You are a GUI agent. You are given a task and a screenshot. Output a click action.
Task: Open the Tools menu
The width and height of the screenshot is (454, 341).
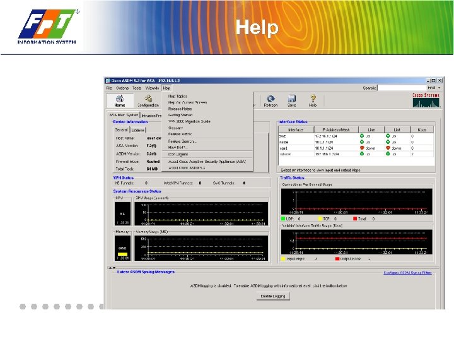(137, 88)
